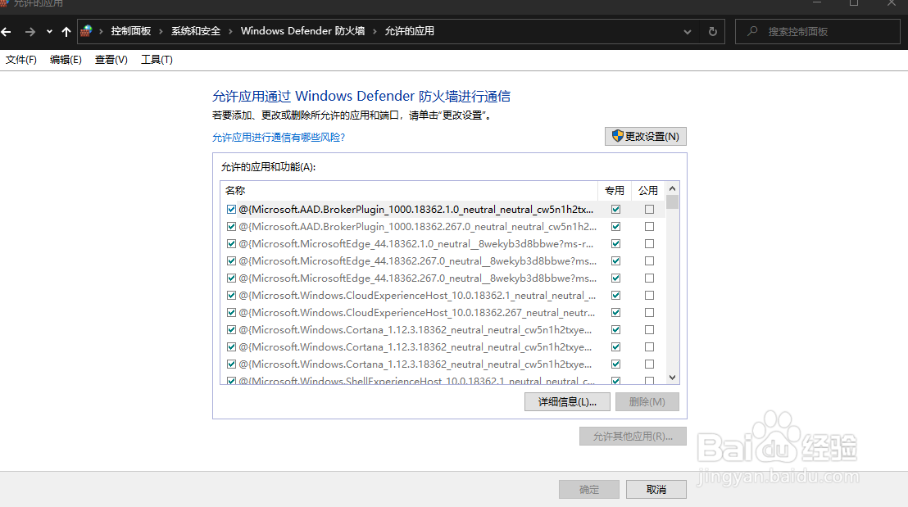Toggle MicrosoftEdge 44.18362.1.0 enable checkbox
Image resolution: width=908 pixels, height=507 pixels.
[232, 243]
